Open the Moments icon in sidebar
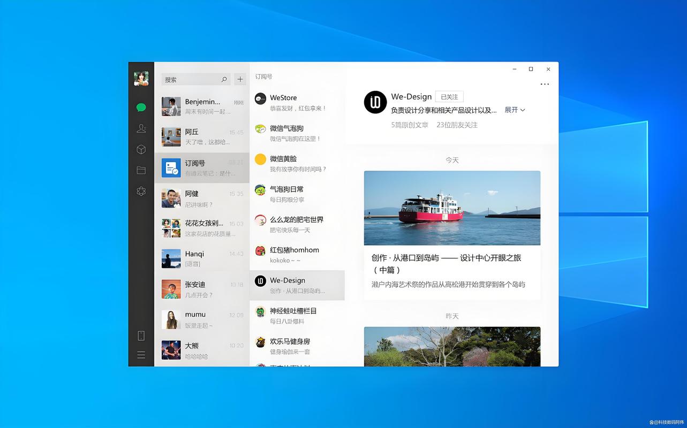 141,191
